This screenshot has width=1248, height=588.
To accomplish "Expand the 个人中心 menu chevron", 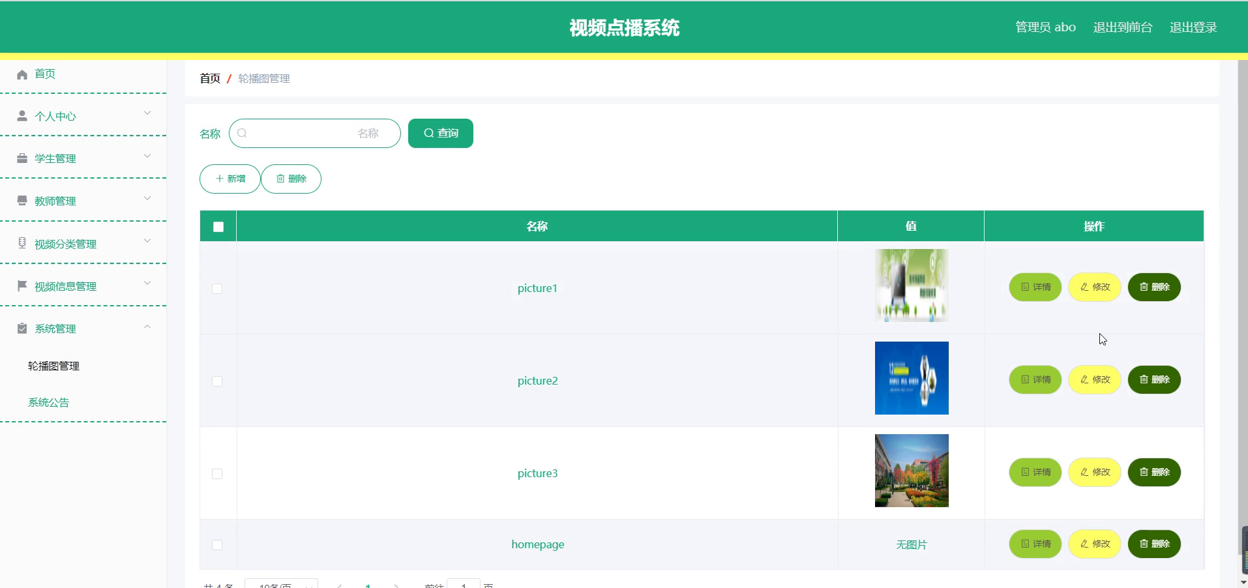I will click(147, 113).
